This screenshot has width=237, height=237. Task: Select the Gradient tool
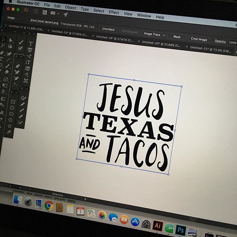click(x=3, y=99)
